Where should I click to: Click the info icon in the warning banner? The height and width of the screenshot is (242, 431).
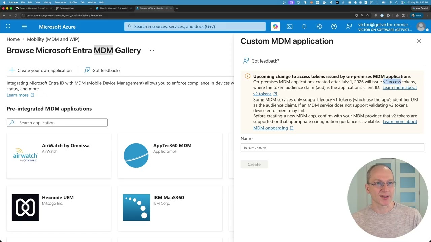point(247,76)
